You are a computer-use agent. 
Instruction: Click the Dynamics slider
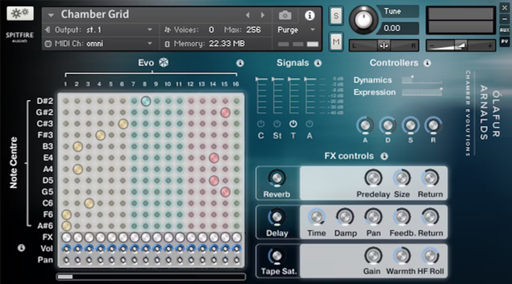coord(422,80)
